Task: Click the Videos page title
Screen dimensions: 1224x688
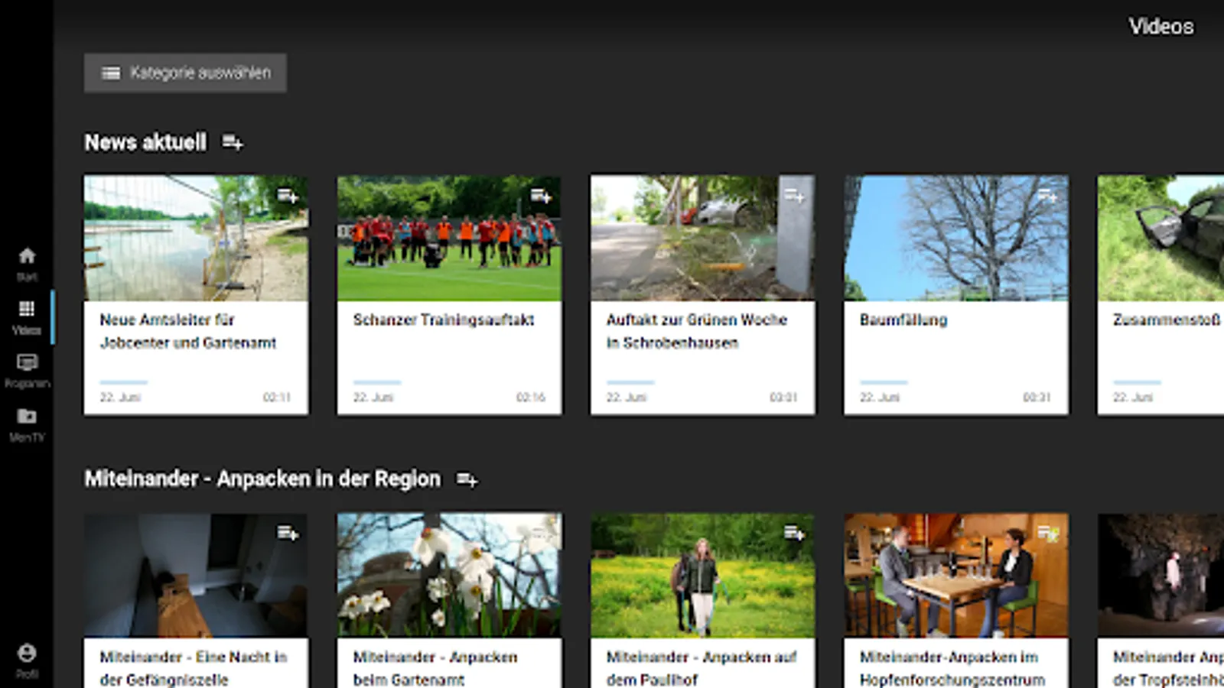Action: click(1161, 26)
